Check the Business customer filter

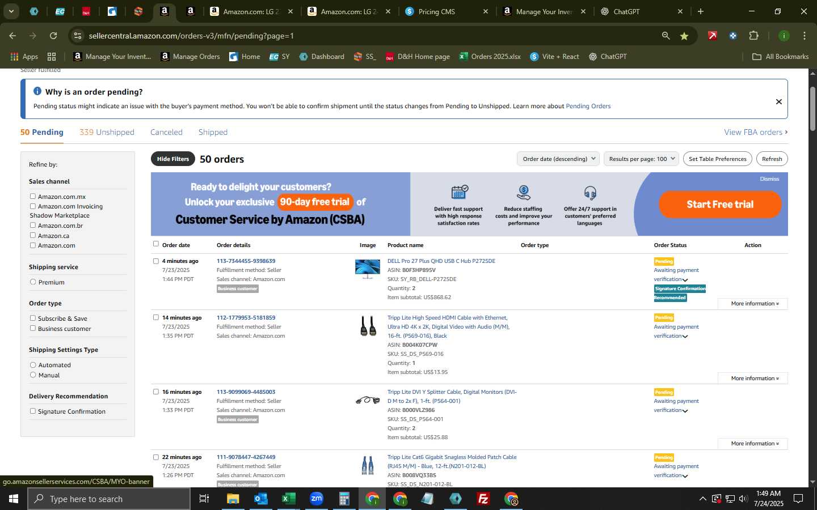coord(33,328)
